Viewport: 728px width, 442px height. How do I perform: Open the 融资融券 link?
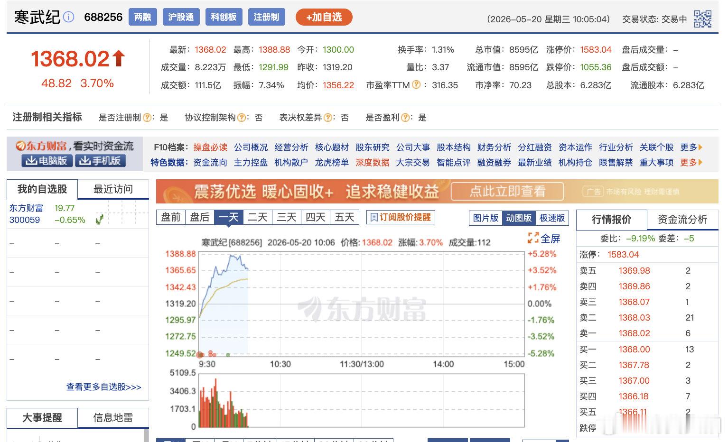point(494,163)
